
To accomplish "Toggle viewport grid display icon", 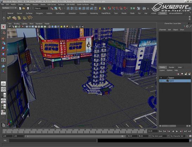I will 27,27.
